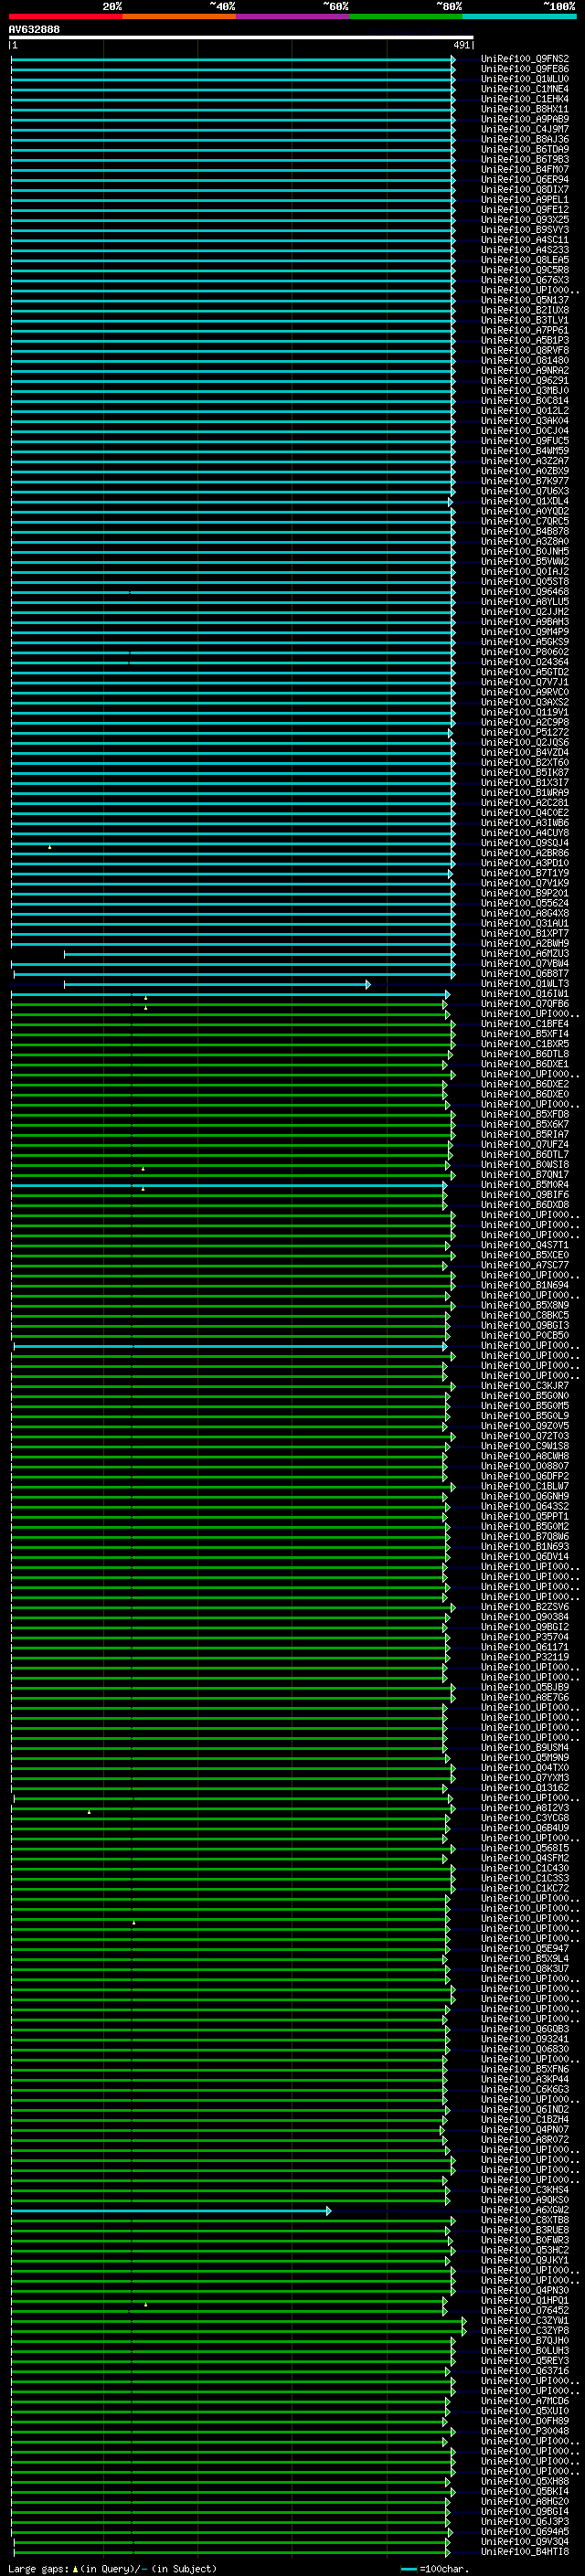Click hit label UniRef100_P0CB50
The image size is (585, 2576).
point(525,1336)
